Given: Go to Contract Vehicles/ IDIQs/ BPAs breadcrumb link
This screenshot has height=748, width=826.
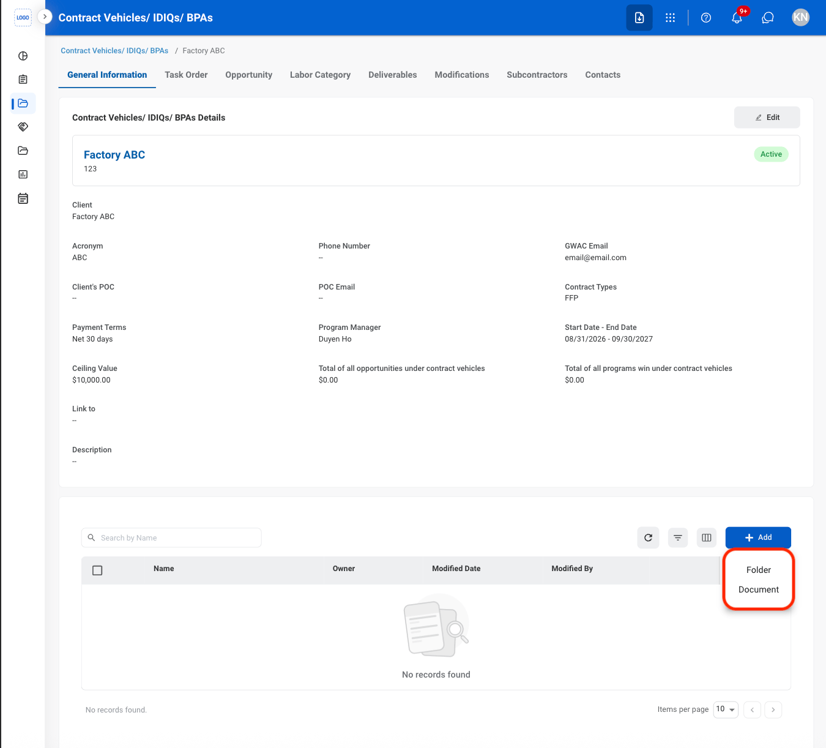Looking at the screenshot, I should coord(114,51).
